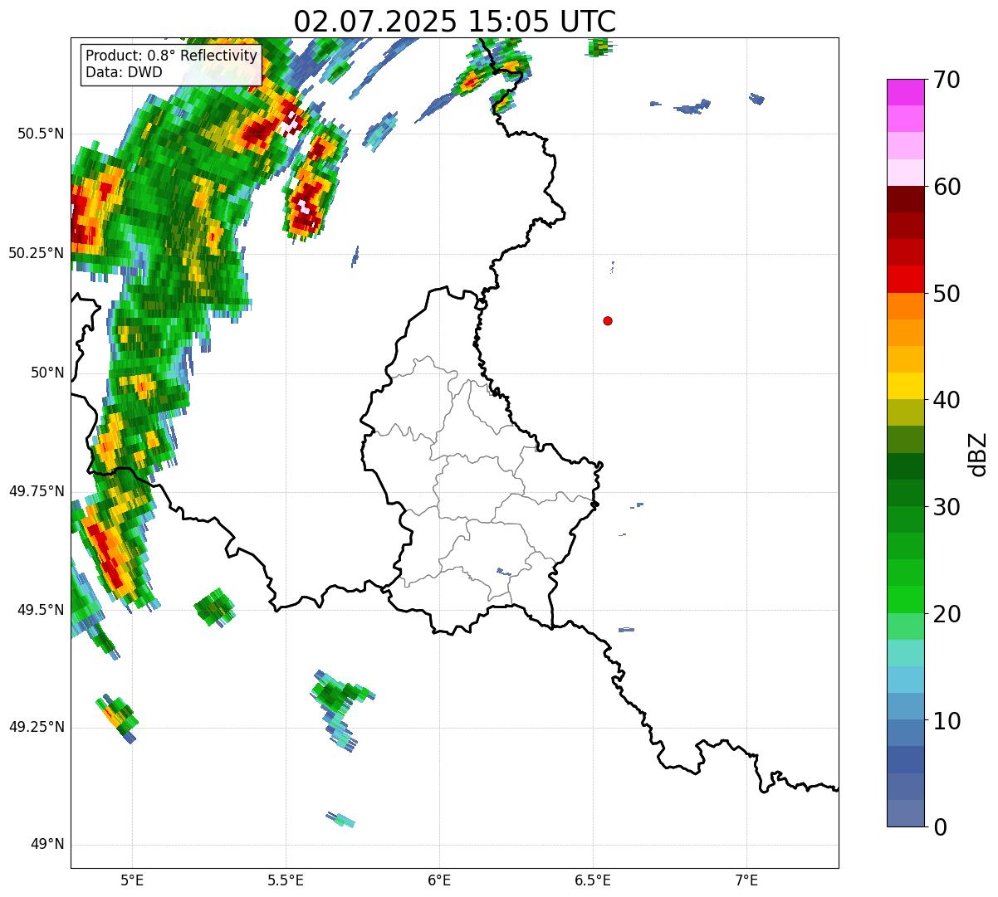The image size is (998, 897).
Task: Pick the dark maroon swatch below 60
Action: [906, 199]
